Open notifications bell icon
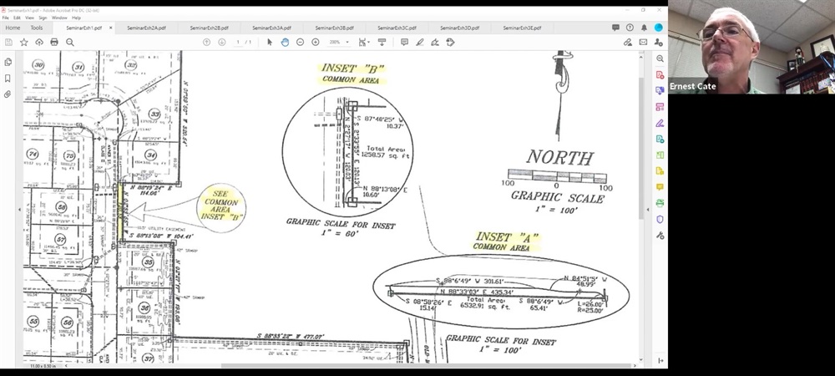Screen dimensions: 835x376 (644, 28)
